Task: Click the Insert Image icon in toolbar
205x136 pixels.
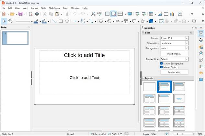Action: 160,14
